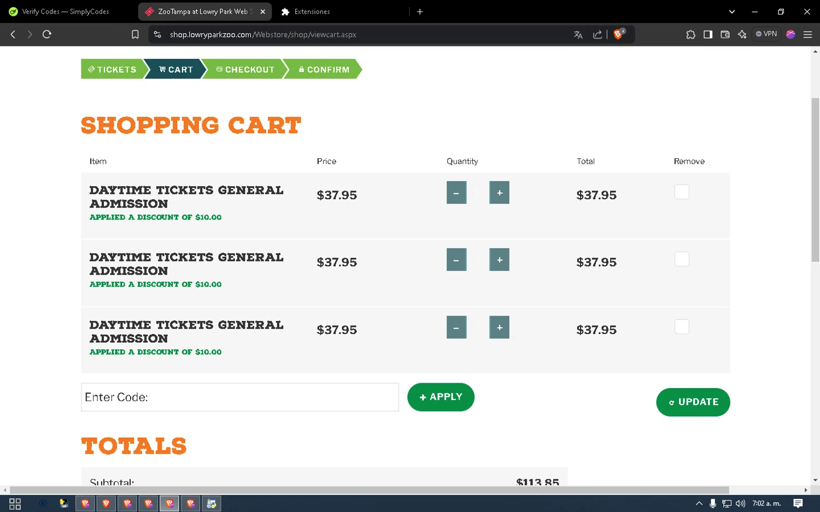Decrease quantity of third Daytime ticket
Screen dimensions: 820x512
(456, 328)
